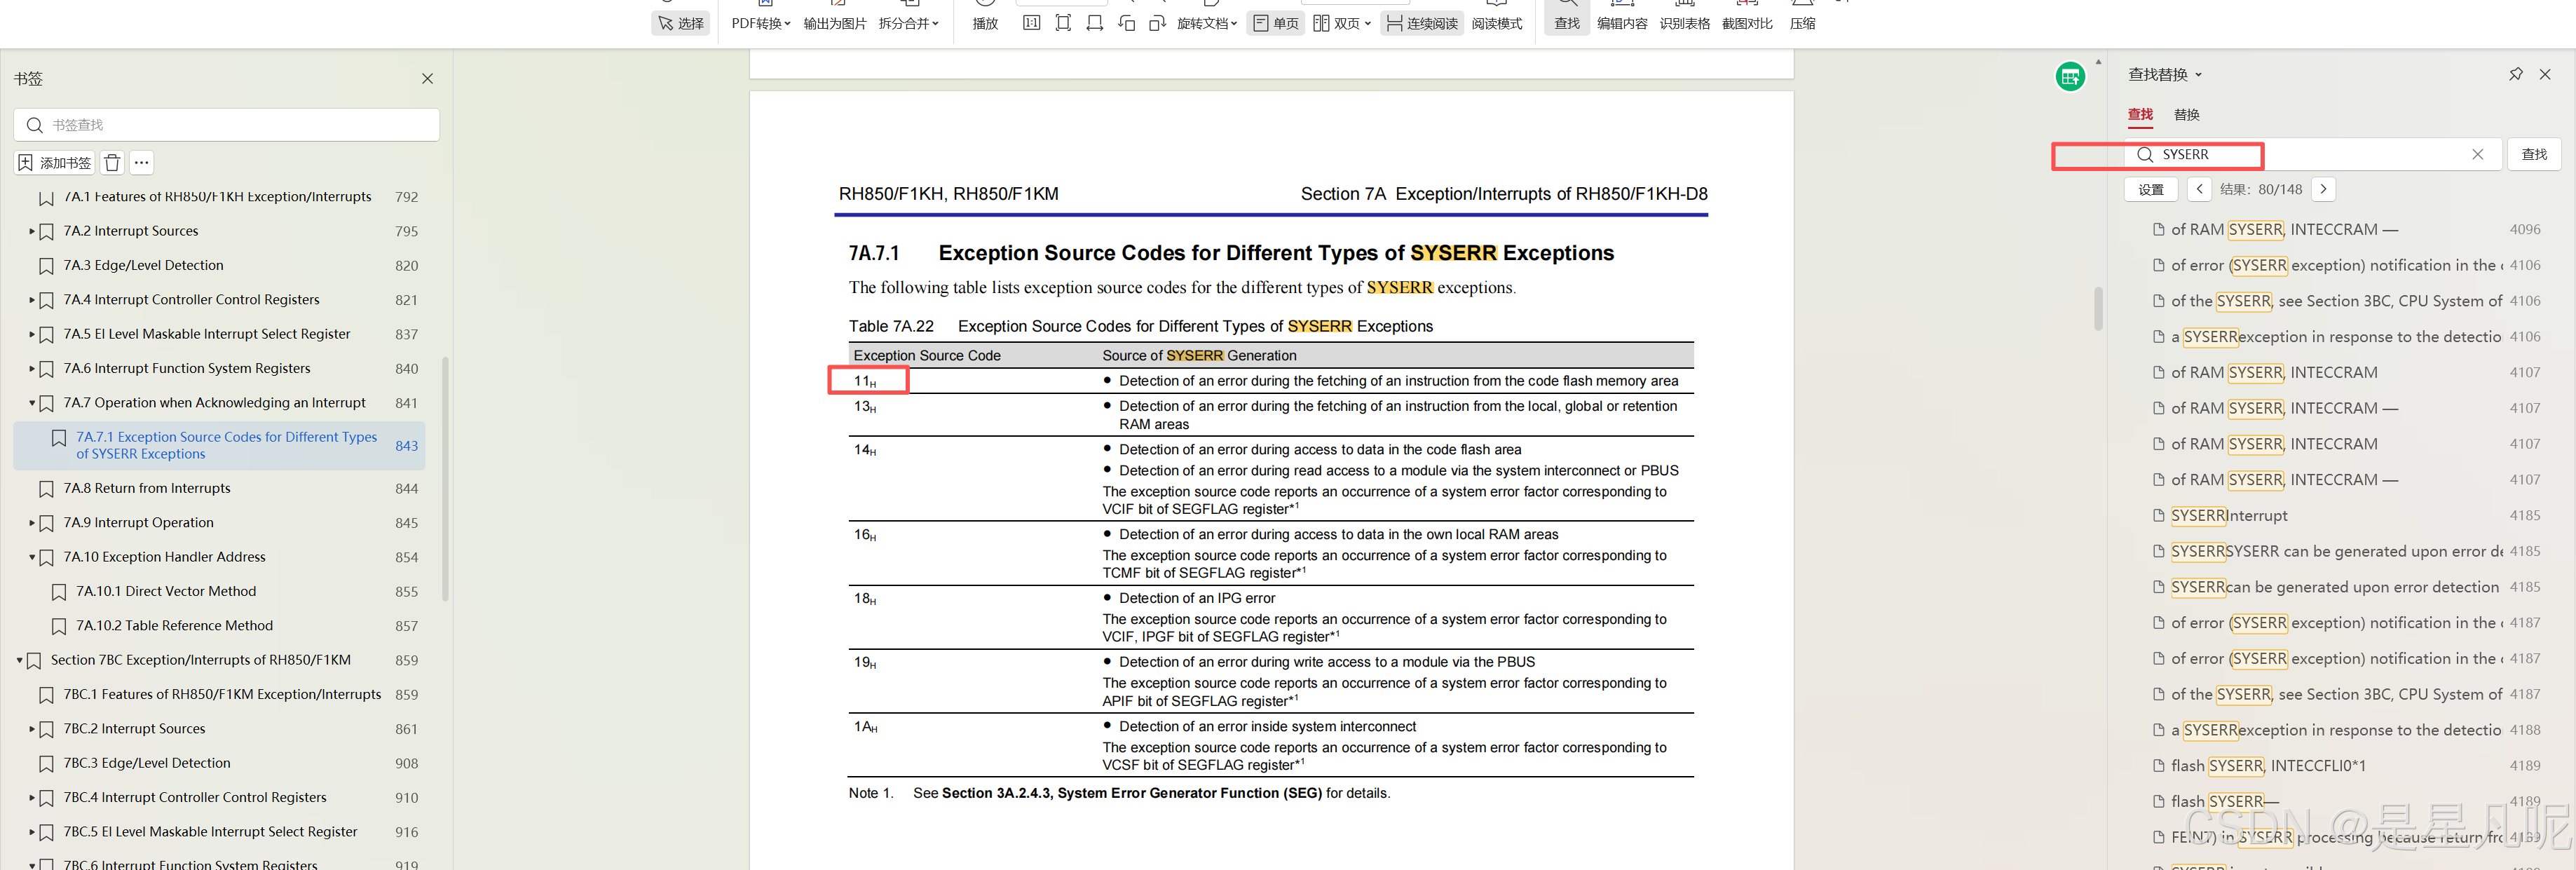Toggle continuous reading (连续阅读) mode

pyautogui.click(x=1422, y=23)
